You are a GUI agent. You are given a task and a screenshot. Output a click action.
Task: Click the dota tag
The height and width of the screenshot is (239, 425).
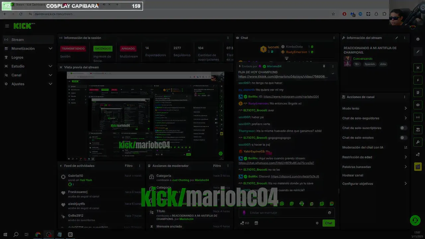click(x=383, y=64)
